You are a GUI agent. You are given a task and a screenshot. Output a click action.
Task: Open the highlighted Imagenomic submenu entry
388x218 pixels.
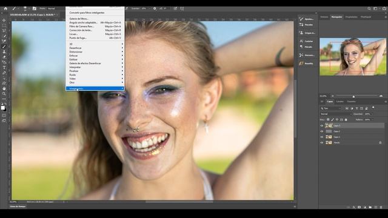tap(95, 88)
